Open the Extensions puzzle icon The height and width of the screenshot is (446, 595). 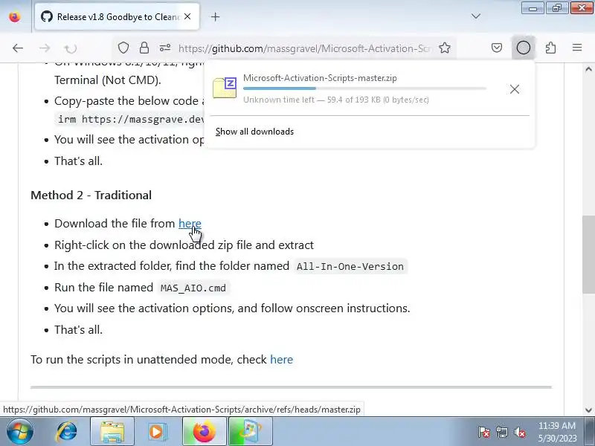[550, 48]
